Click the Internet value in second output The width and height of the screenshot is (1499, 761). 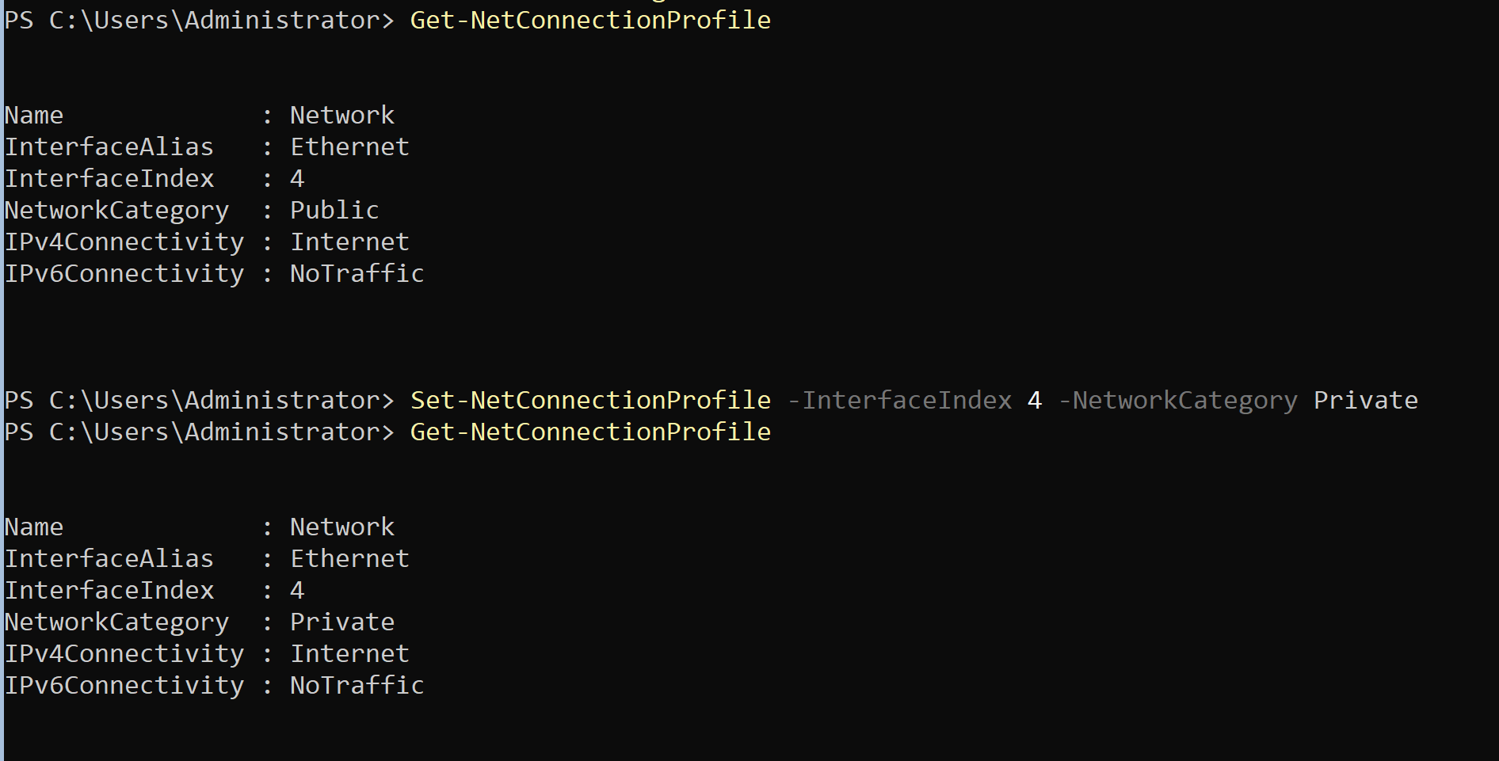coord(349,653)
